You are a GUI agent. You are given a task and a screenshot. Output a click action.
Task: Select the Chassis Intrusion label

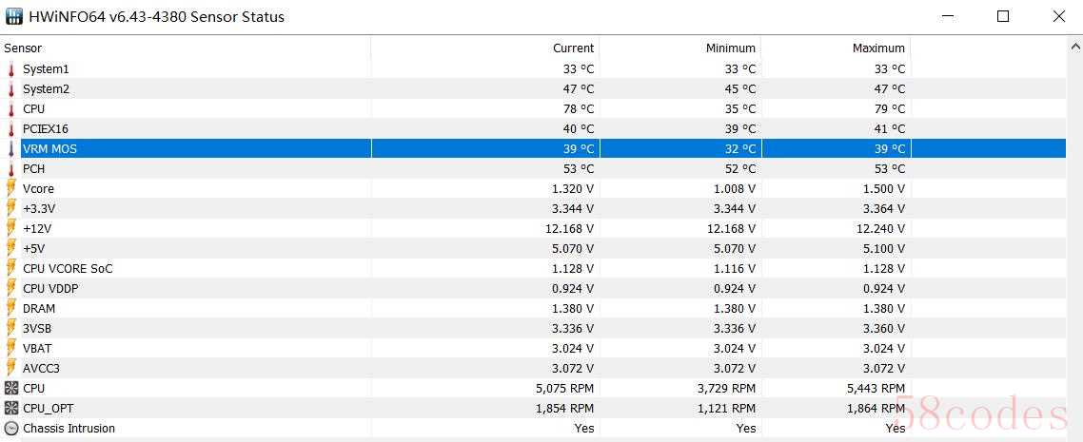[69, 429]
